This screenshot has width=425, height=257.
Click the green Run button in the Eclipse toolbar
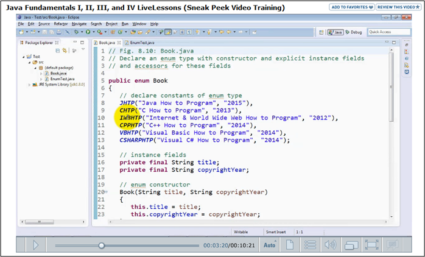[x=88, y=32]
